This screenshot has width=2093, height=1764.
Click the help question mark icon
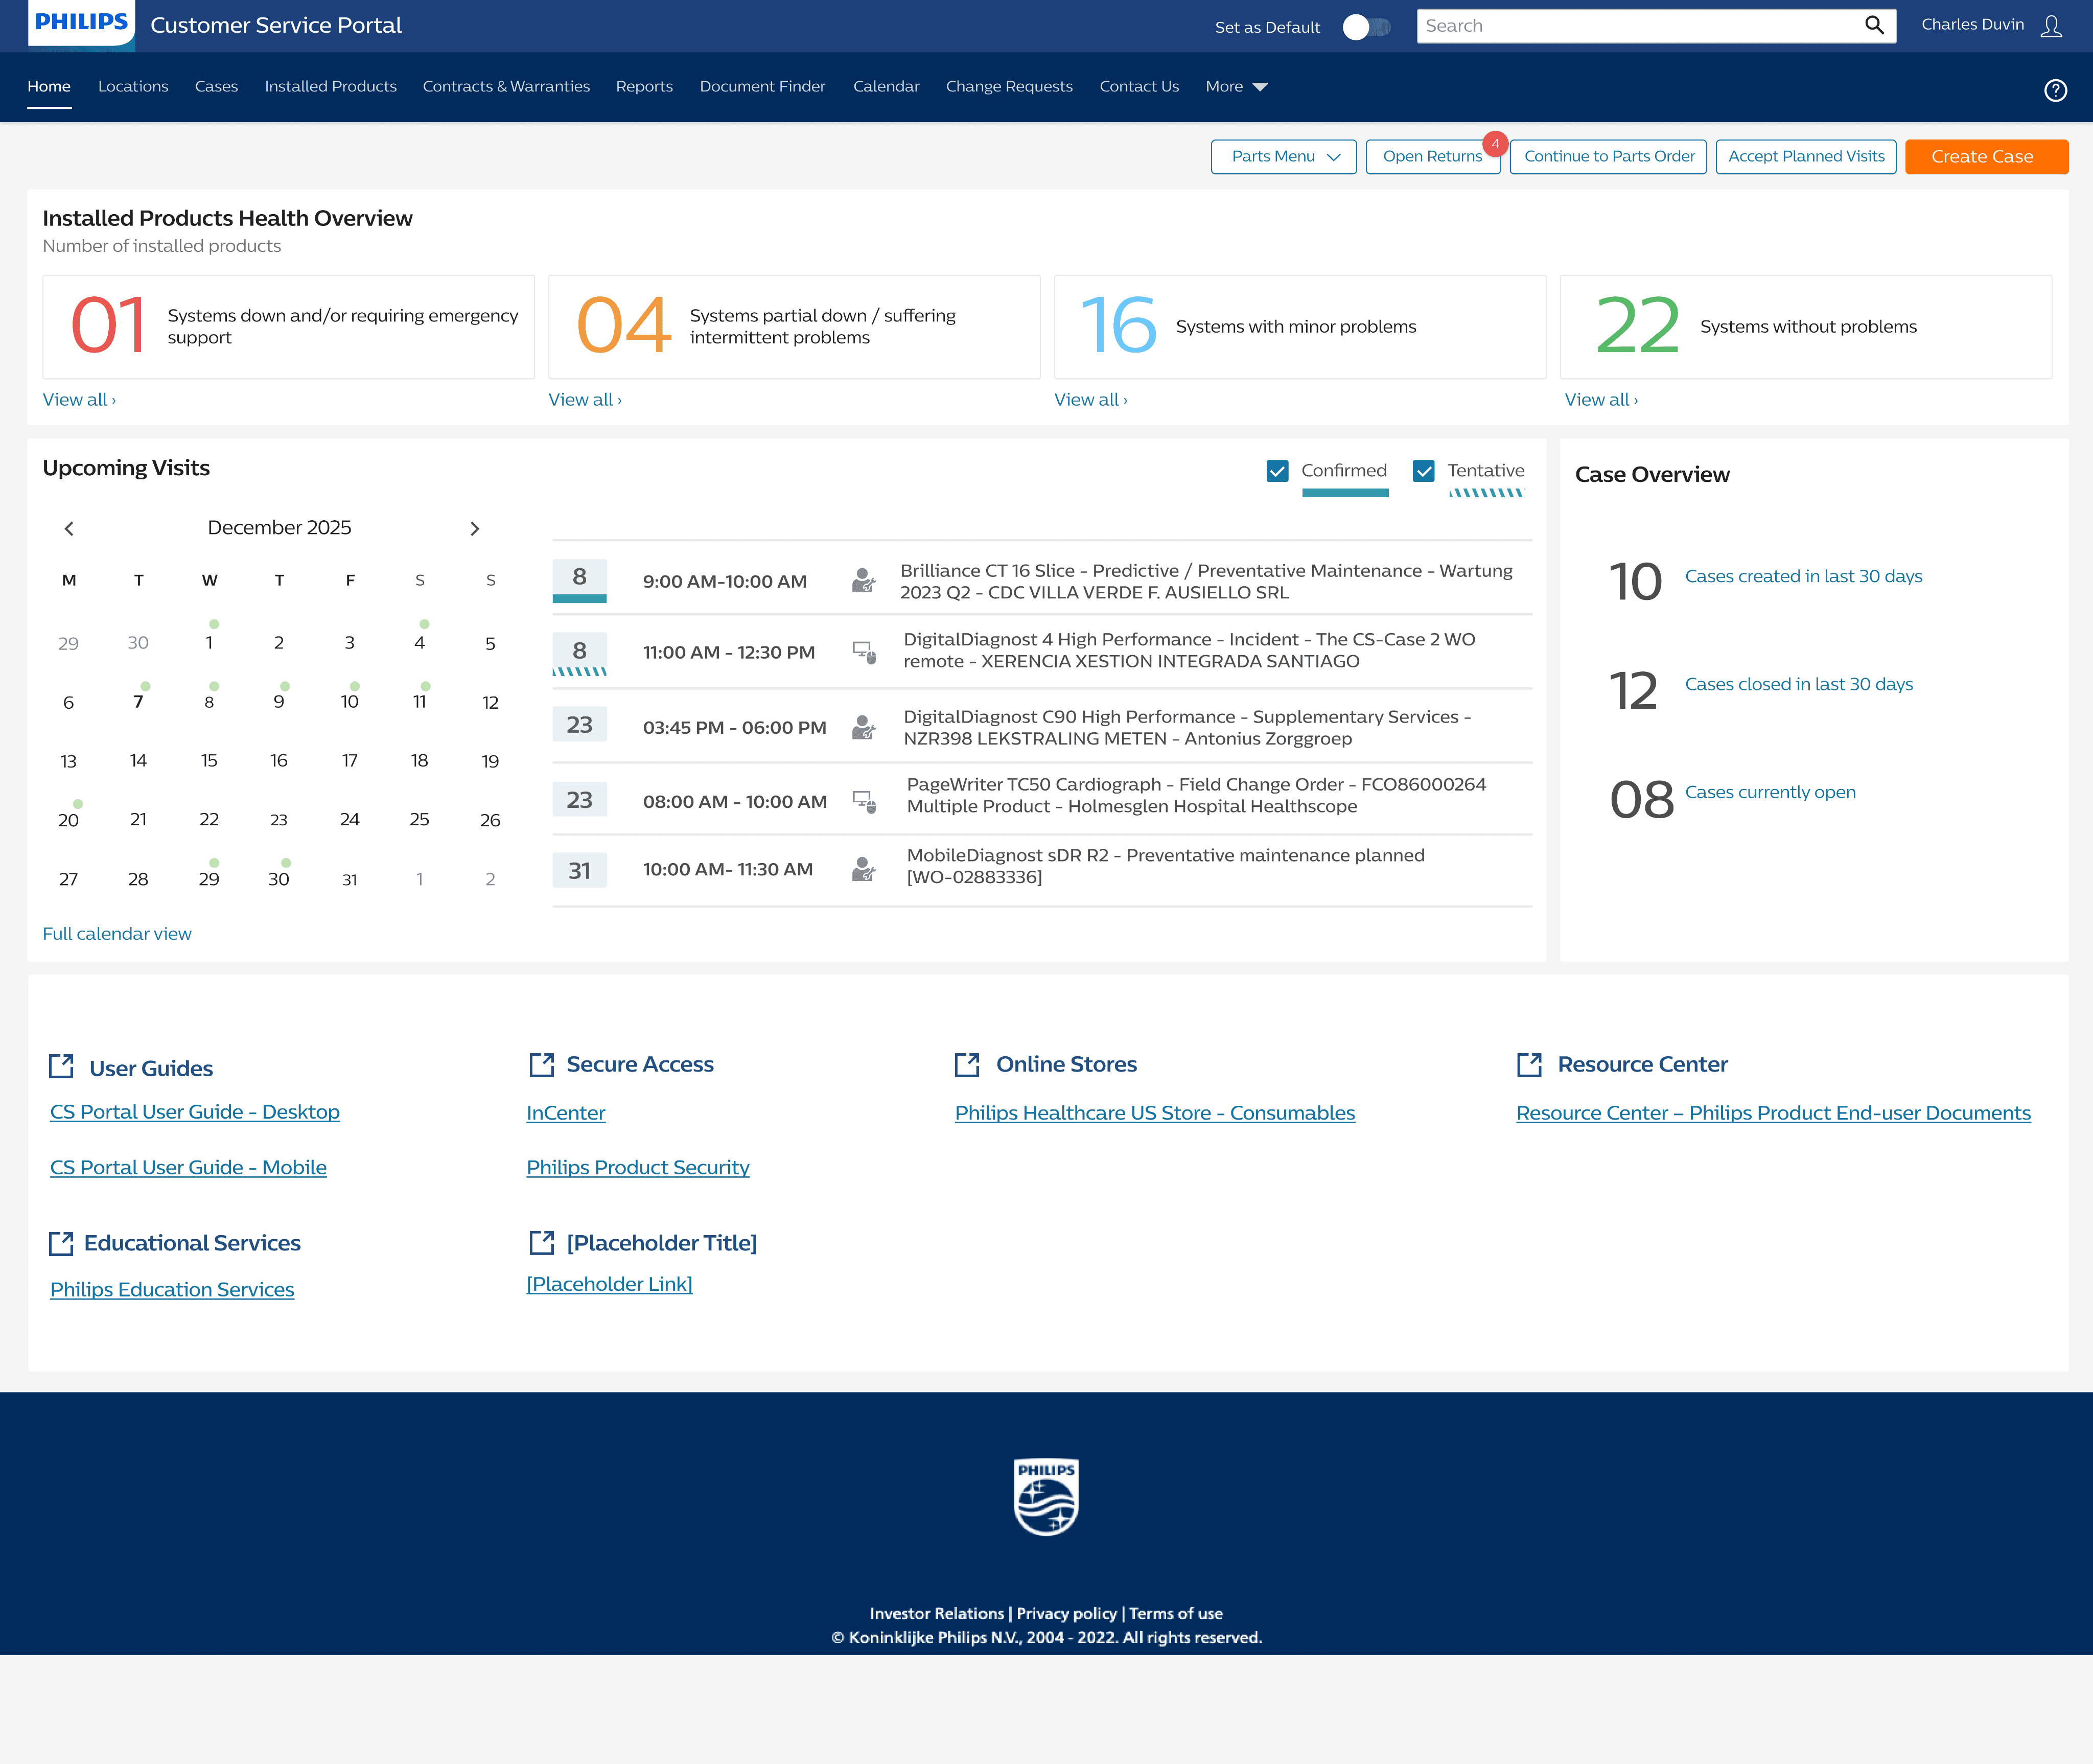2055,90
